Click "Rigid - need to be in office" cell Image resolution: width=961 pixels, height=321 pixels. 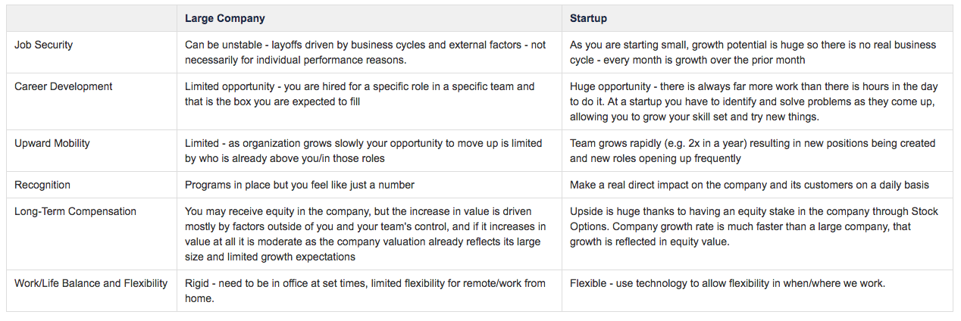tap(365, 291)
